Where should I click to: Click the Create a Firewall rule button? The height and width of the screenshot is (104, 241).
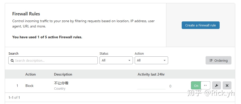201,25
